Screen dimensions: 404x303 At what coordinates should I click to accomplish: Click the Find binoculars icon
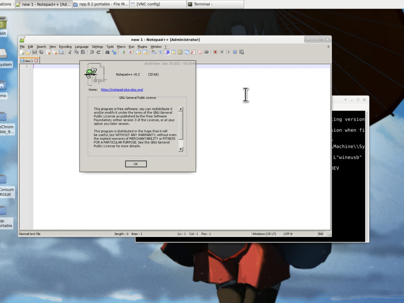click(107, 52)
